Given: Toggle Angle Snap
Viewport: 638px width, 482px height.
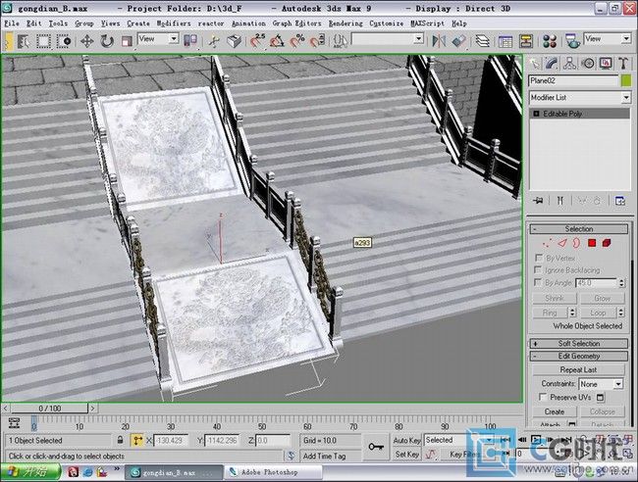Looking at the screenshot, I should pos(277,41).
